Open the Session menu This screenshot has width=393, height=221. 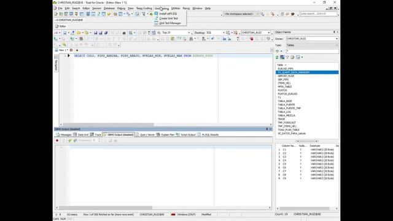pos(96,8)
